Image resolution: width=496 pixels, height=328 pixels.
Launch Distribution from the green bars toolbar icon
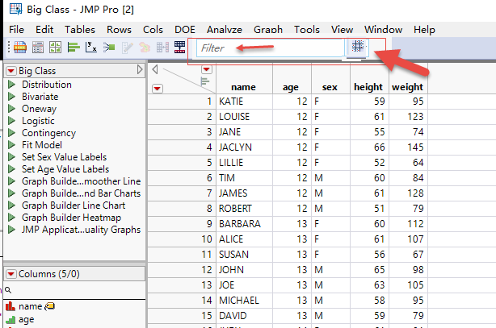click(74, 48)
